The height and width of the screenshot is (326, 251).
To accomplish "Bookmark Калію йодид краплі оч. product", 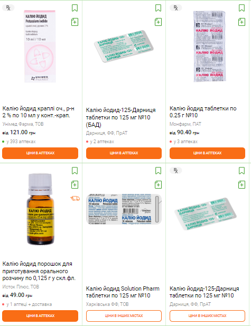I will click(75, 8).
